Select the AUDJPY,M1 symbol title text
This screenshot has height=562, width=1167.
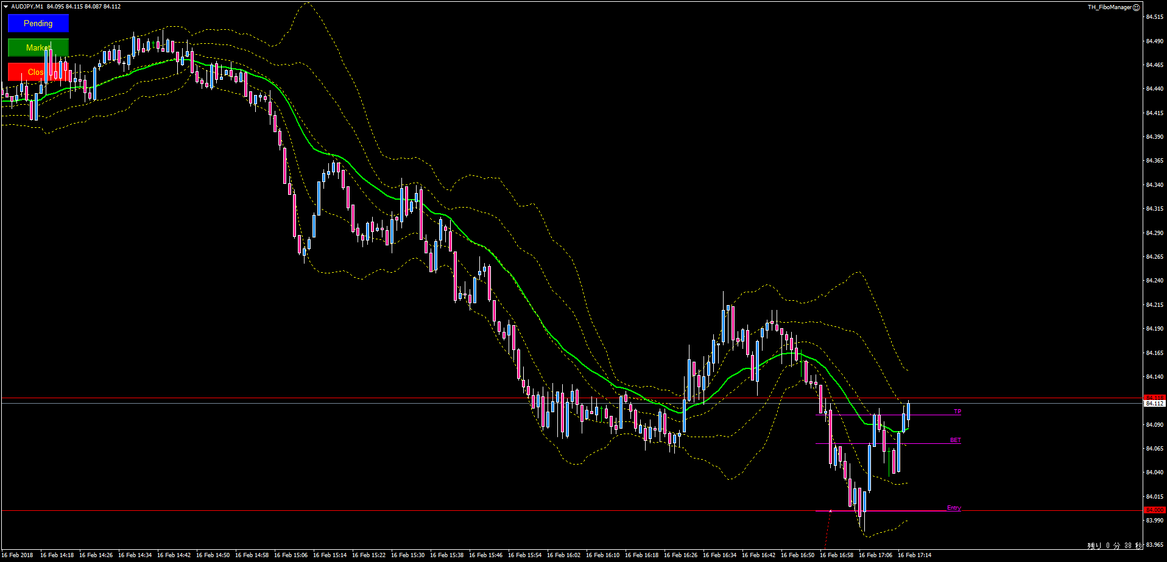coord(27,7)
